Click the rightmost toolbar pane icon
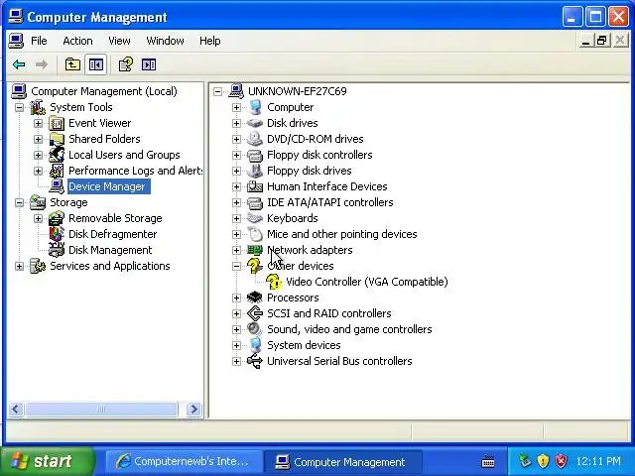This screenshot has height=476, width=635. coord(149,64)
